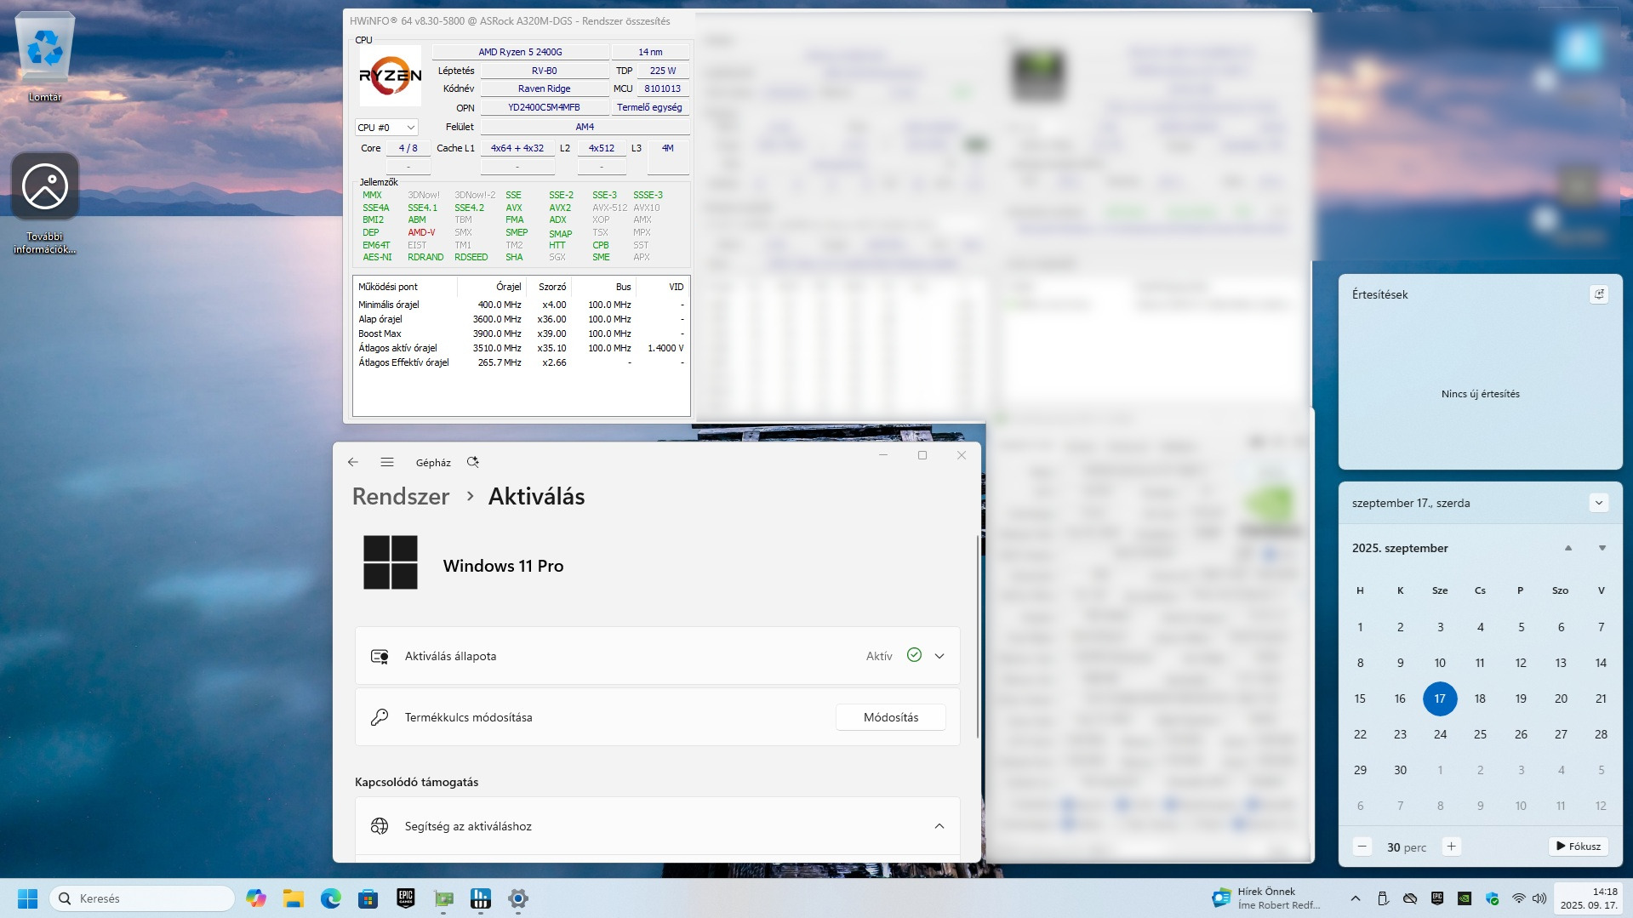Open the Wi-Fi network tray icon
The height and width of the screenshot is (918, 1633).
pos(1519,898)
